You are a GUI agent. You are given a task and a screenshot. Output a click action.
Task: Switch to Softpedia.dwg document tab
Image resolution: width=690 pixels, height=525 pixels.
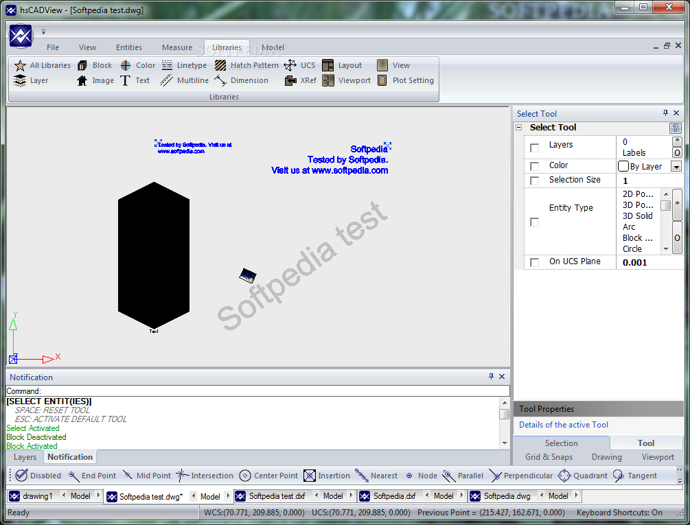point(507,496)
